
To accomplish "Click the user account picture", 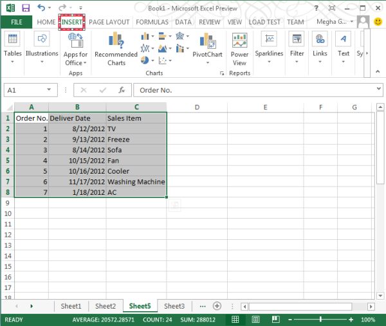I will coord(363,22).
